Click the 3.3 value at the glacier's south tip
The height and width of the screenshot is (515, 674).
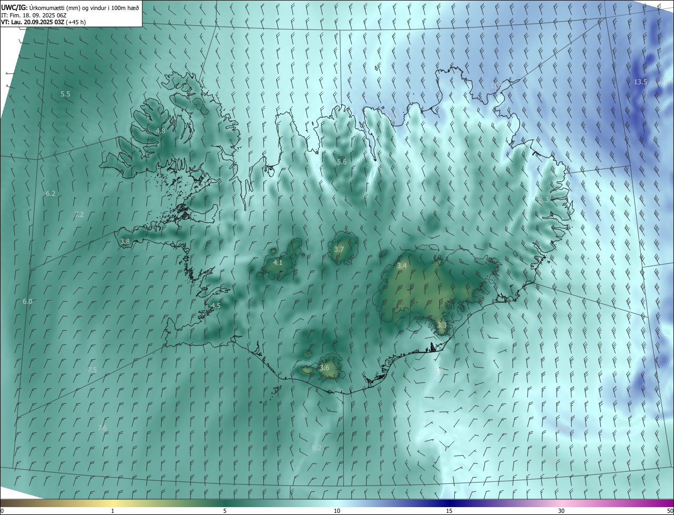tap(441, 325)
